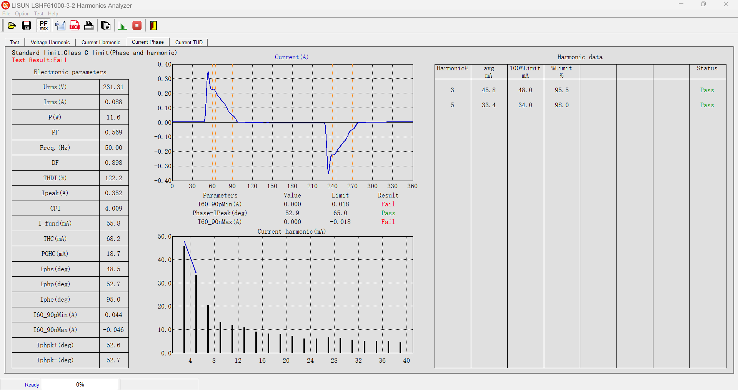
Task: Click the Ready status indicator
Action: (x=32, y=384)
